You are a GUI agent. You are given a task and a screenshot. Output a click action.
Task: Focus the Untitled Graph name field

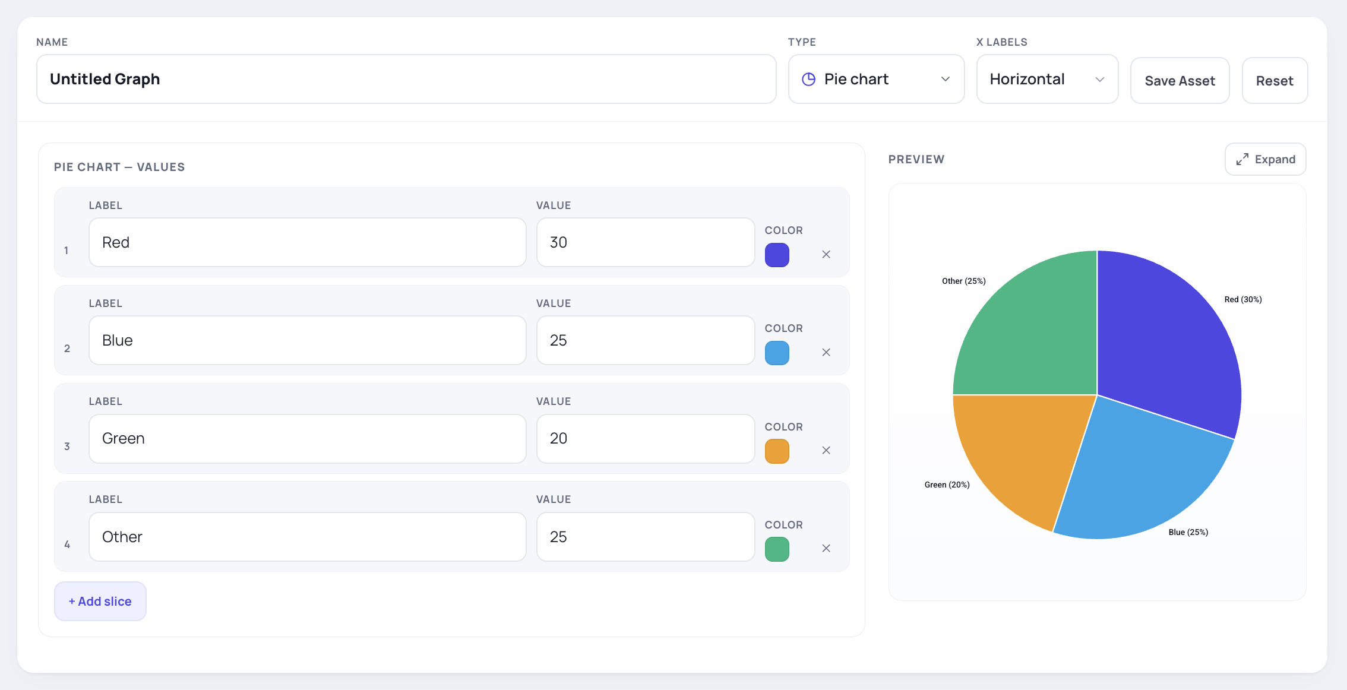[406, 79]
